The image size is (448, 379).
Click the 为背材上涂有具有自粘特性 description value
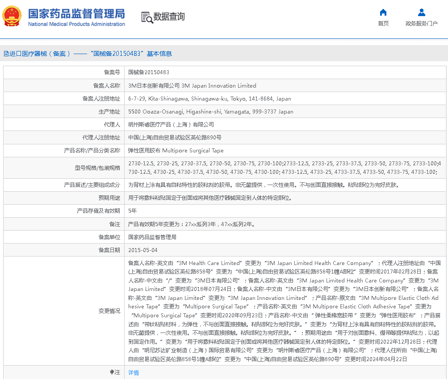(x=264, y=185)
